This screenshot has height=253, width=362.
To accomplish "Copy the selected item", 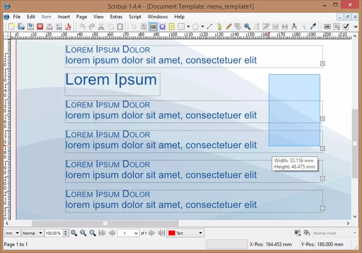I will 111,27.
